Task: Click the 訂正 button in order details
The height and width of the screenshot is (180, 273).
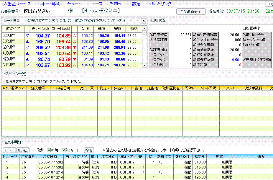Action: coord(9,150)
